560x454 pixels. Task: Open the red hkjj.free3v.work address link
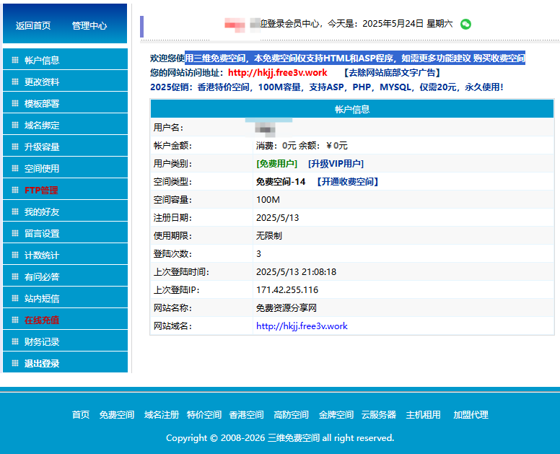point(278,73)
